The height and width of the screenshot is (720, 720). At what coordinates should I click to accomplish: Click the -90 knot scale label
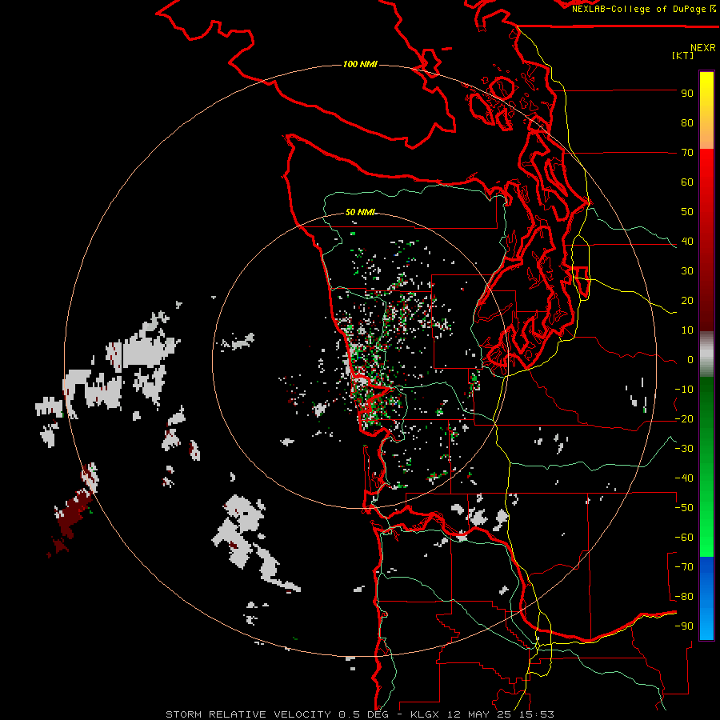(x=684, y=626)
